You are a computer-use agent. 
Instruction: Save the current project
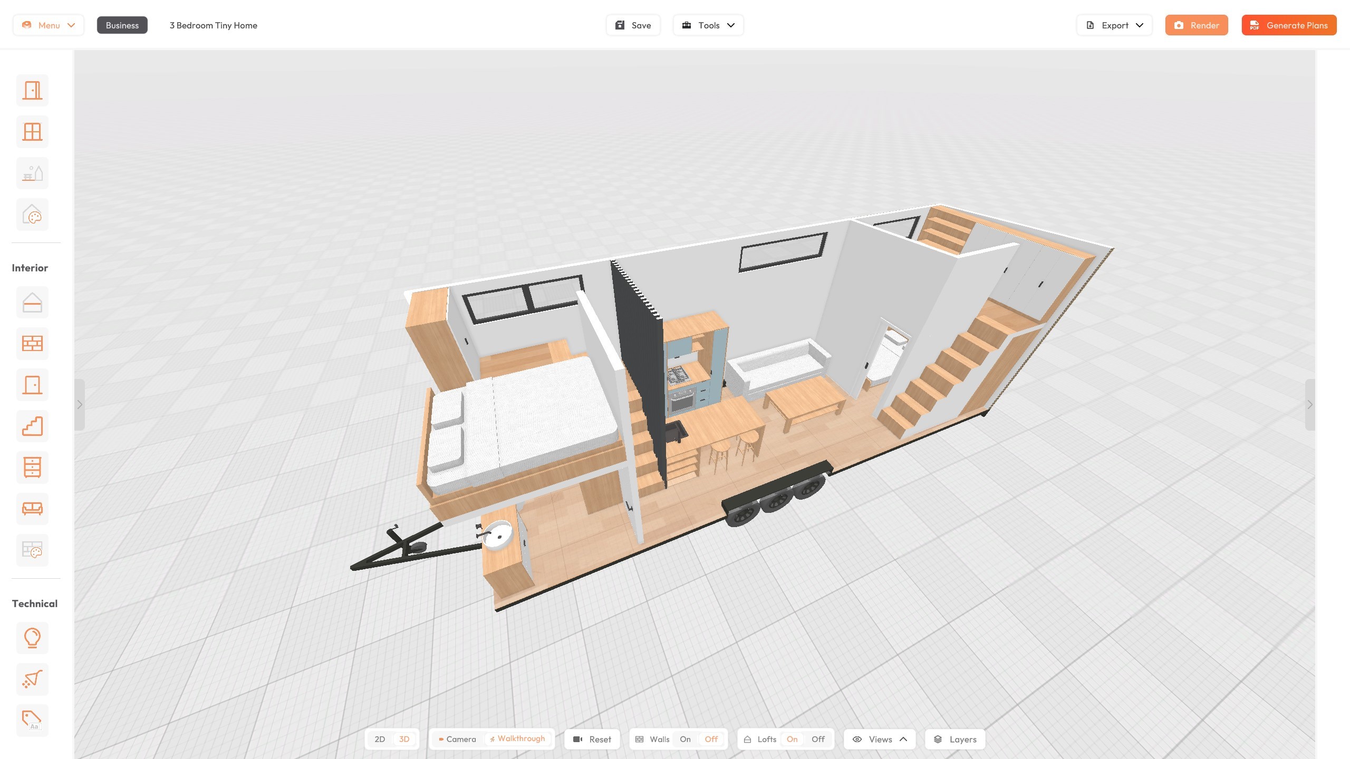tap(633, 25)
